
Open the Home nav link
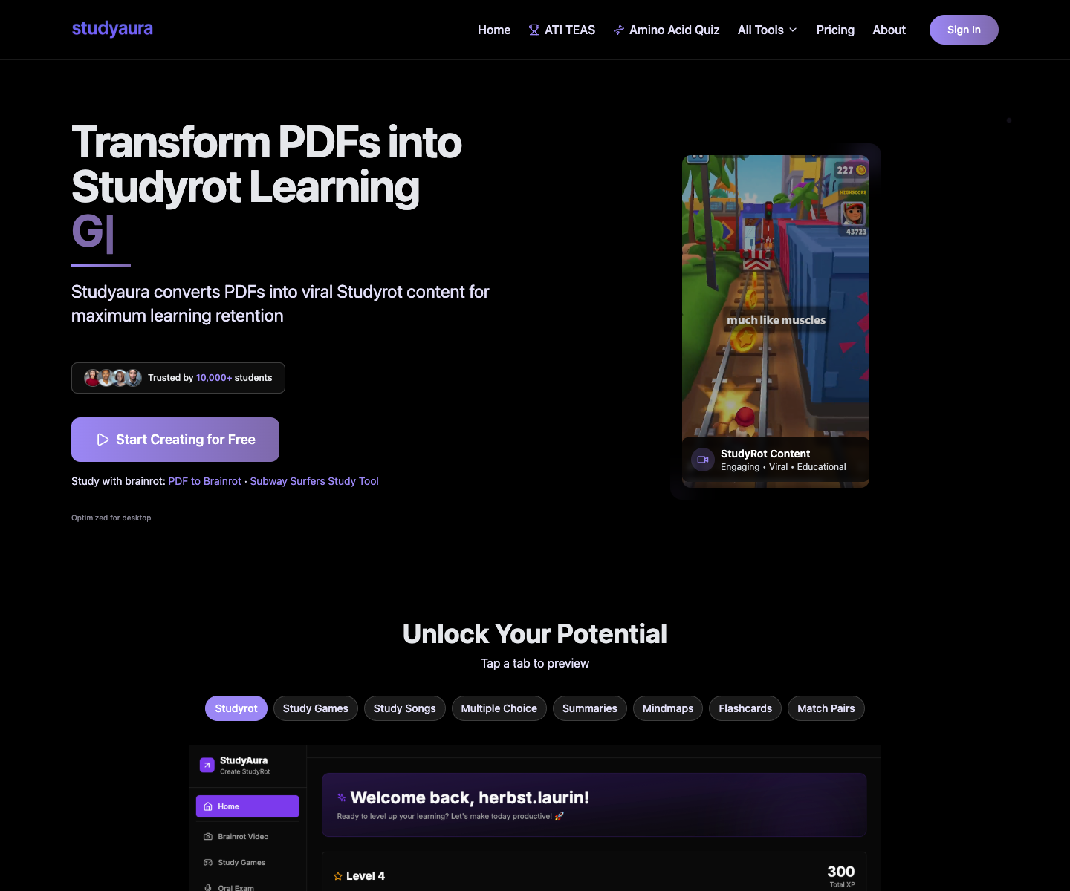(494, 30)
